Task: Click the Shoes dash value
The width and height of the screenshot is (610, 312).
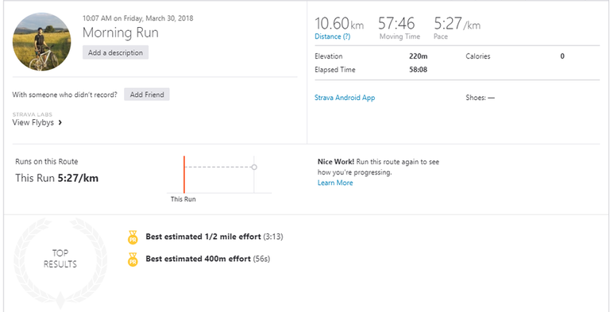Action: (491, 98)
